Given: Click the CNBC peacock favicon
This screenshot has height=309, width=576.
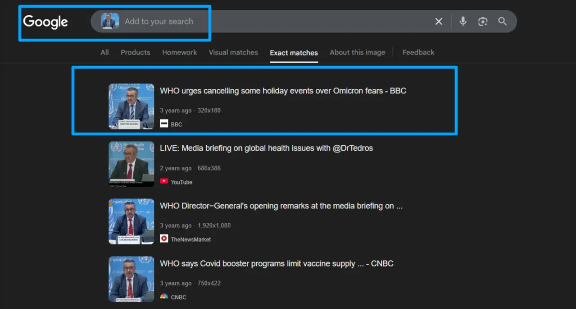Looking at the screenshot, I should coord(164,296).
